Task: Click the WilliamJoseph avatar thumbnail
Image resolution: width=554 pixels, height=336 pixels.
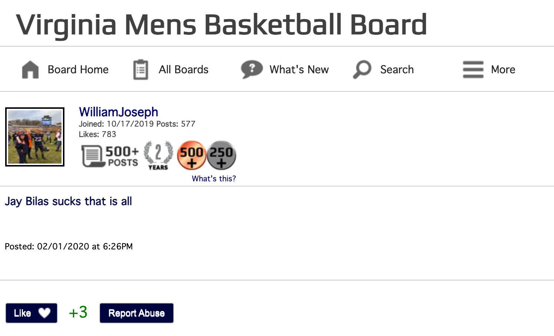Action: pyautogui.click(x=35, y=137)
